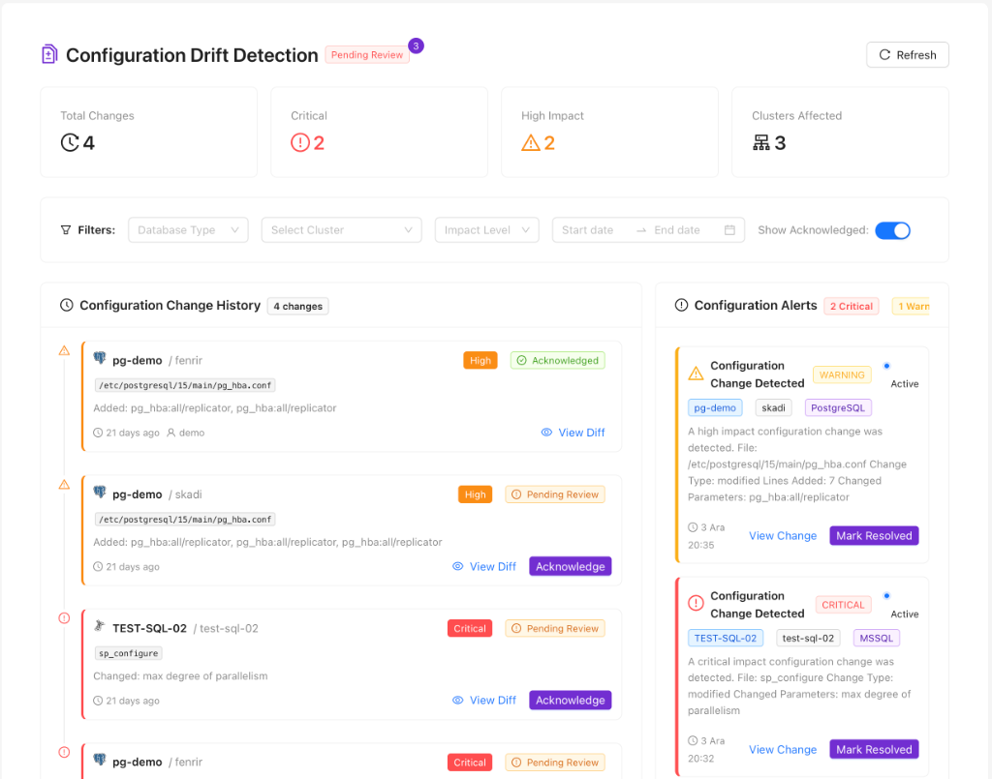Click the red exclamation icon in Critical card
Image resolution: width=992 pixels, height=779 pixels.
[300, 141]
